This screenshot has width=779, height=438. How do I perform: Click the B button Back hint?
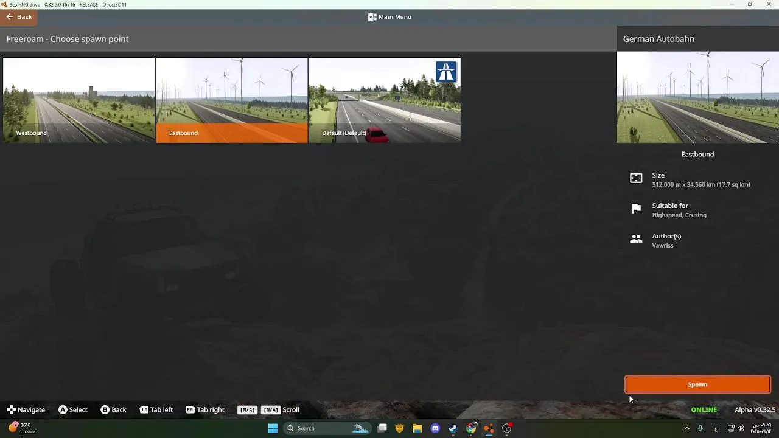coord(113,410)
